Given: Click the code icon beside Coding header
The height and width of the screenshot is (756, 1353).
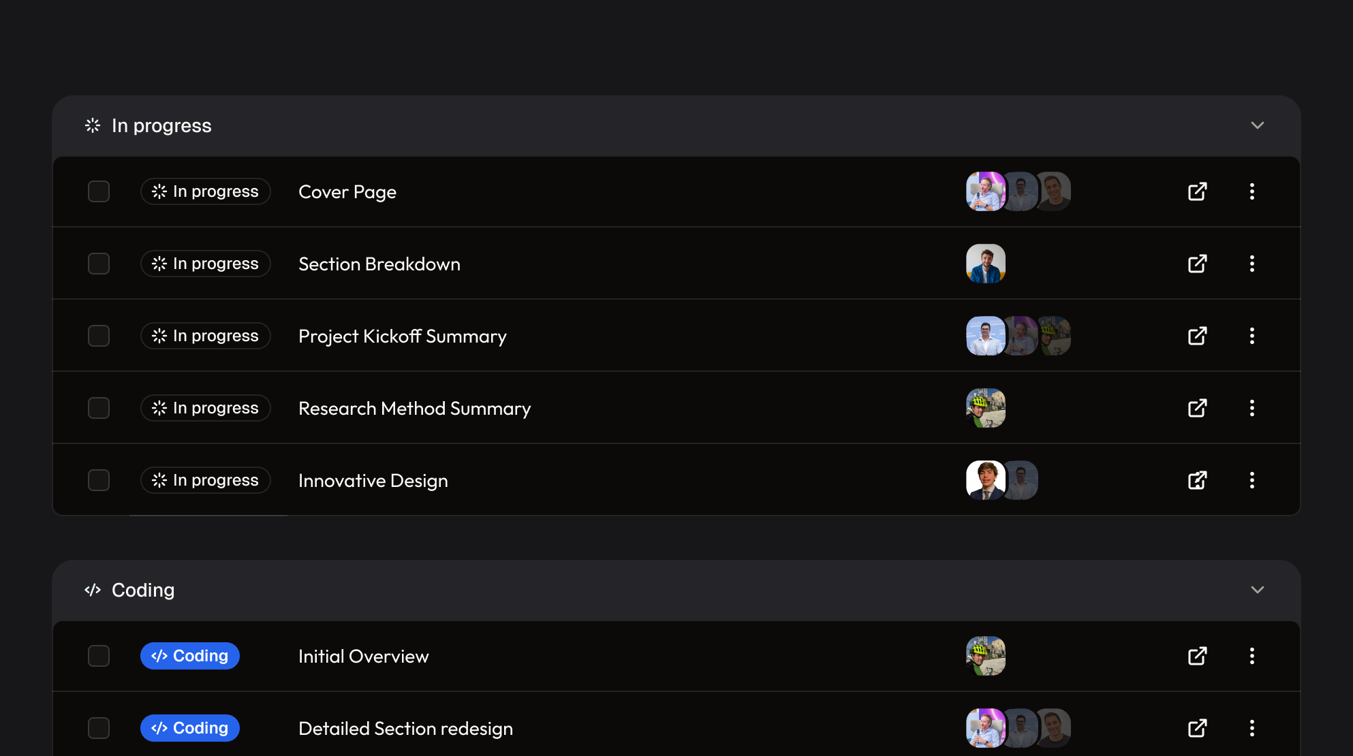Looking at the screenshot, I should pyautogui.click(x=92, y=590).
